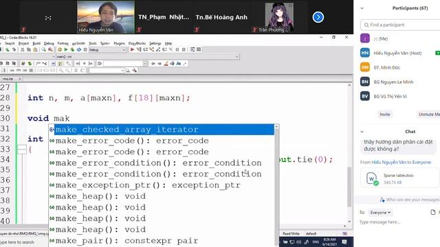Pause the debugger with the break icon
Screen dimensions: 440x247
pyautogui.click(x=177, y=49)
